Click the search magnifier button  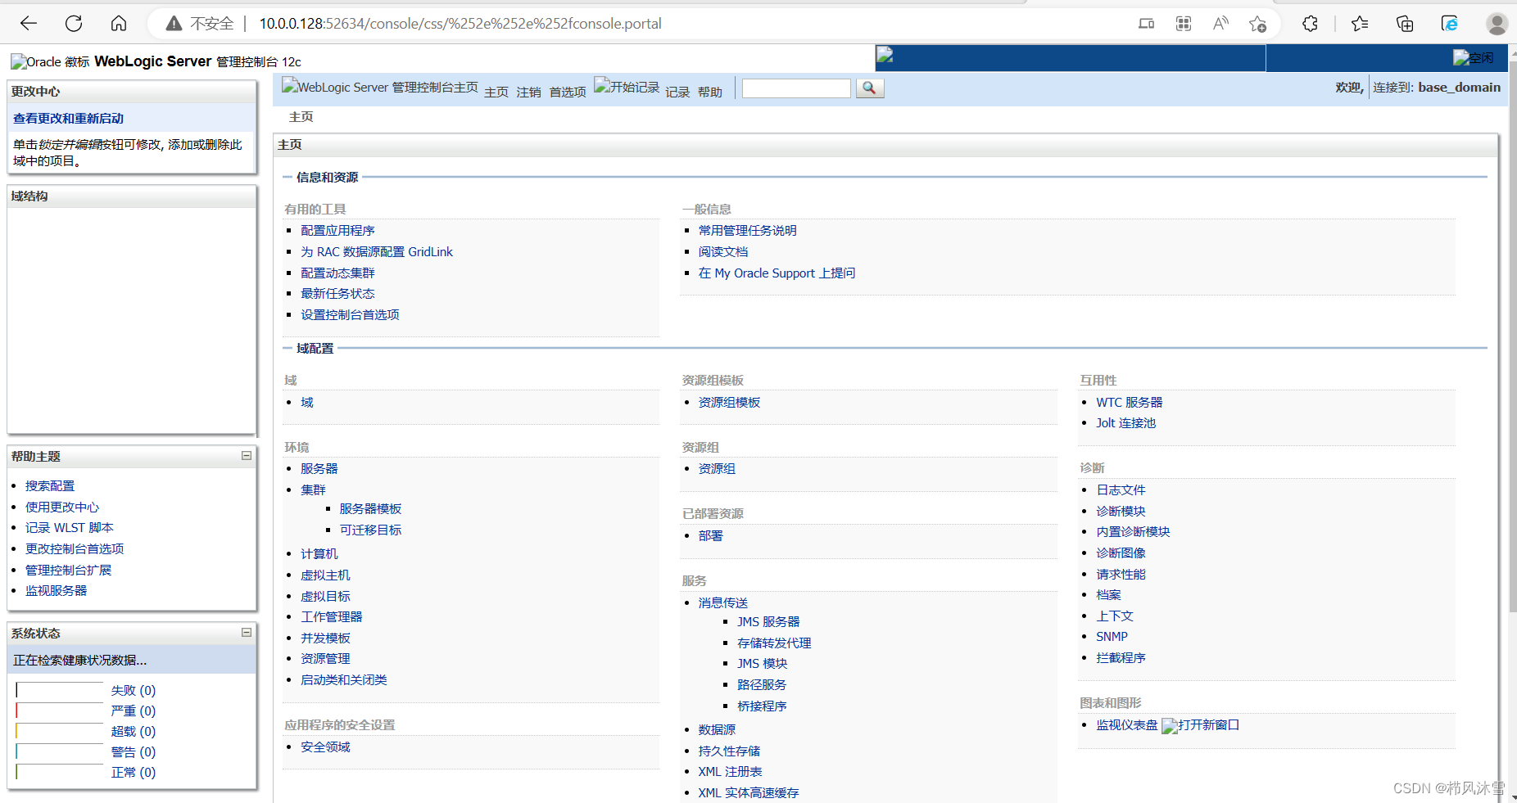pos(870,88)
